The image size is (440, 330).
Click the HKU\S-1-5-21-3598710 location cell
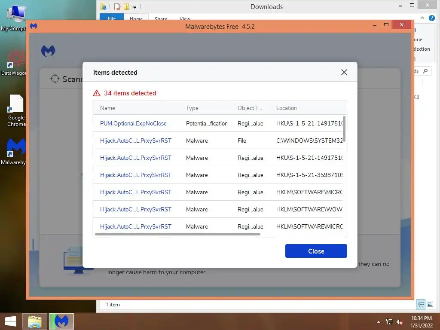point(309,175)
